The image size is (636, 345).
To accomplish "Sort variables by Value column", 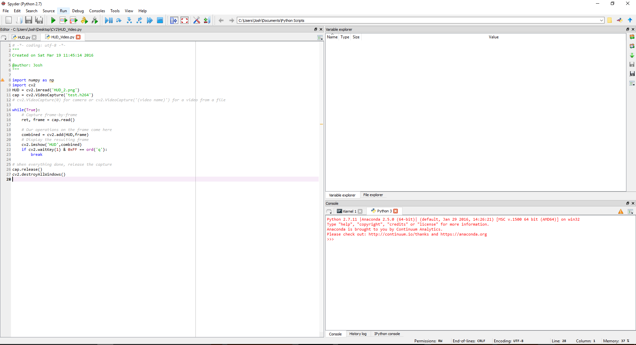I will [494, 37].
